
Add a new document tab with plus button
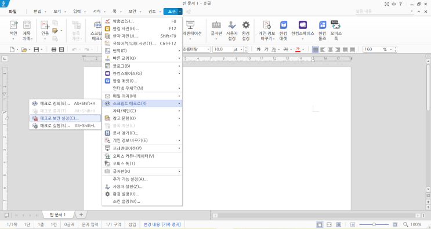pos(81,215)
